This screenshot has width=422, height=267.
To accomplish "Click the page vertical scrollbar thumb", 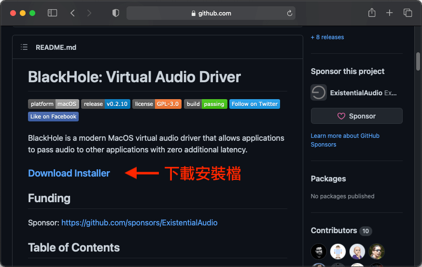I will coord(418,61).
